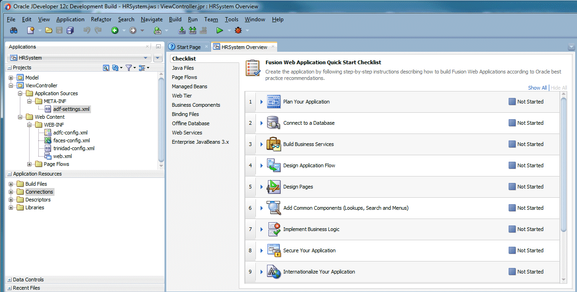Image resolution: width=577 pixels, height=292 pixels.
Task: Click the green Back navigation arrow
Action: point(115,30)
